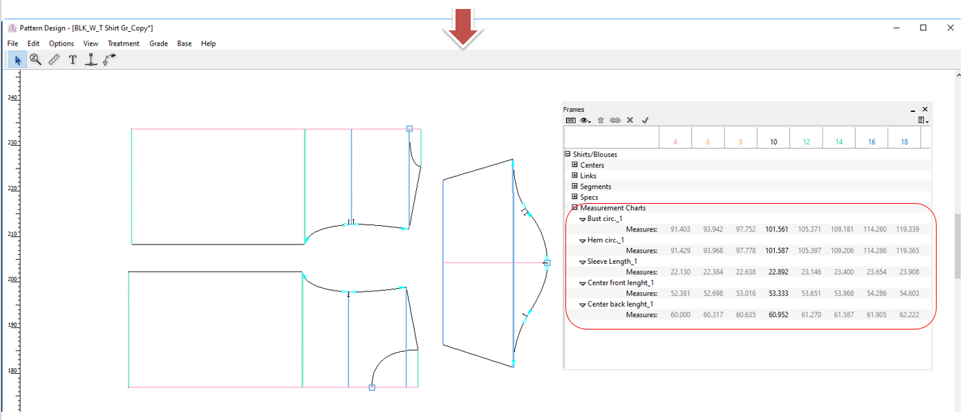Image resolution: width=967 pixels, height=420 pixels.
Task: Toggle the eye visibility icon in Frames
Action: coord(585,120)
